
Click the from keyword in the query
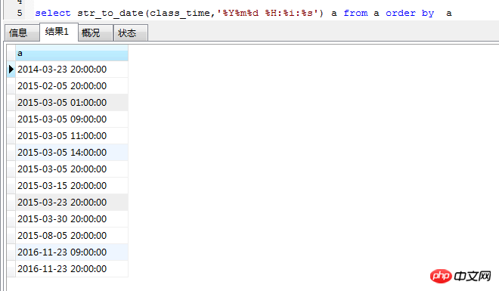(355, 13)
